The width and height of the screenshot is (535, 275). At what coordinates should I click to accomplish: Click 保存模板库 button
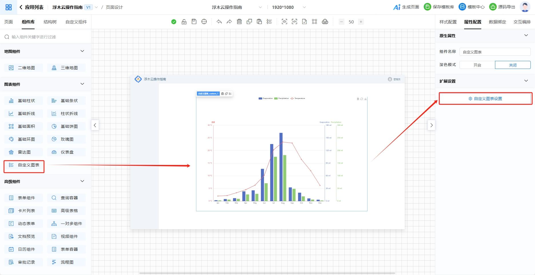[439, 7]
